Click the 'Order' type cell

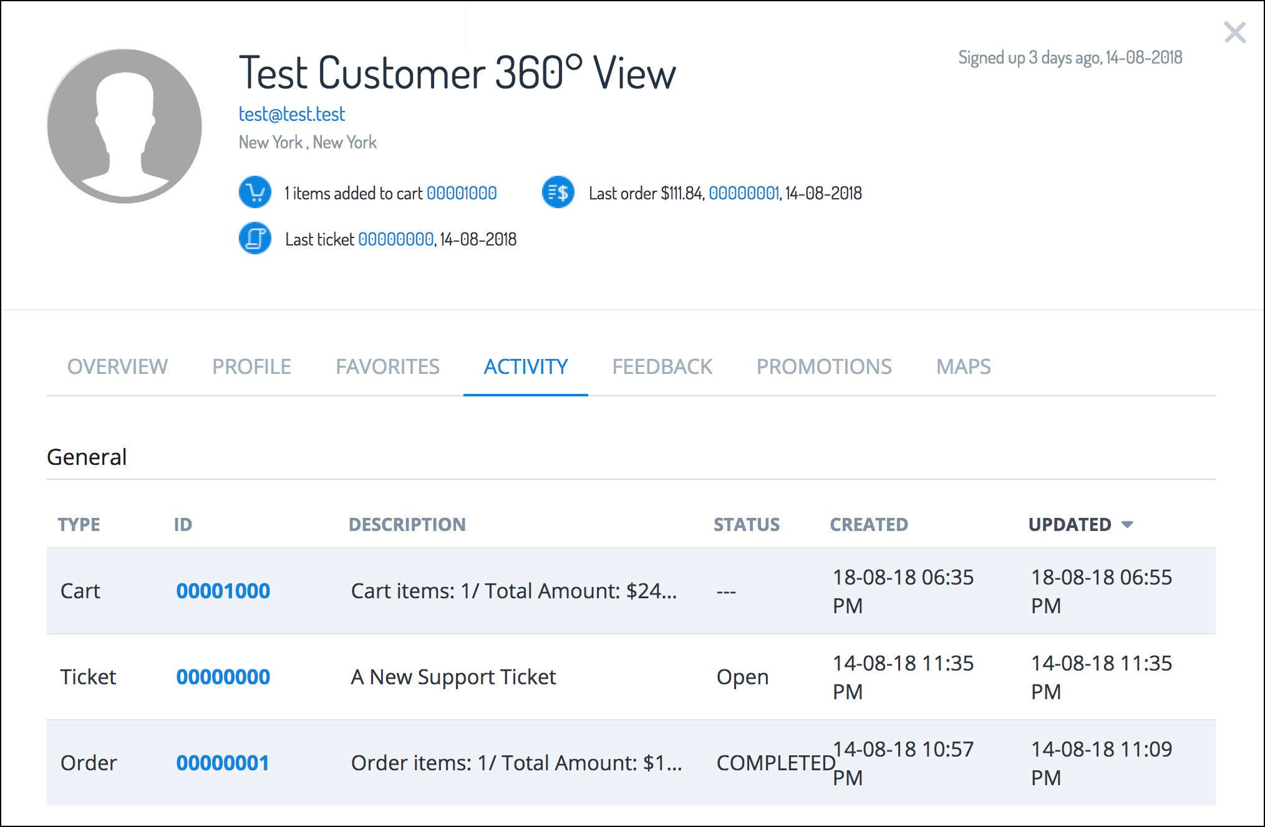89,763
